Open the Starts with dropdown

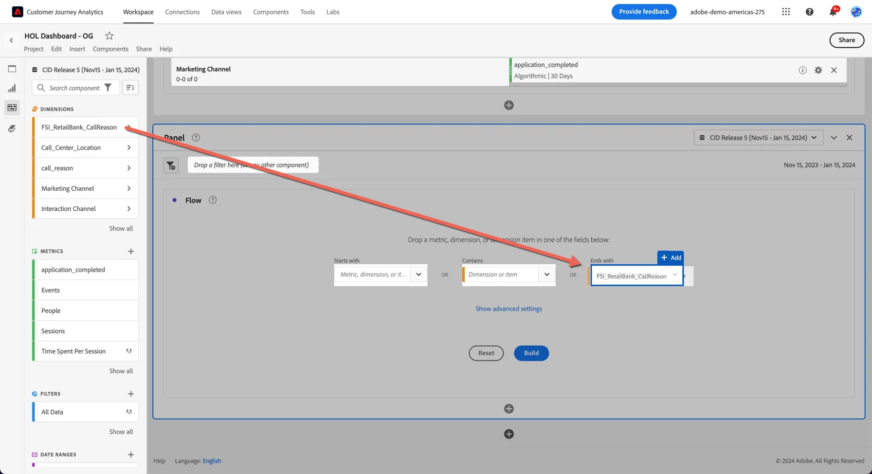tap(418, 274)
